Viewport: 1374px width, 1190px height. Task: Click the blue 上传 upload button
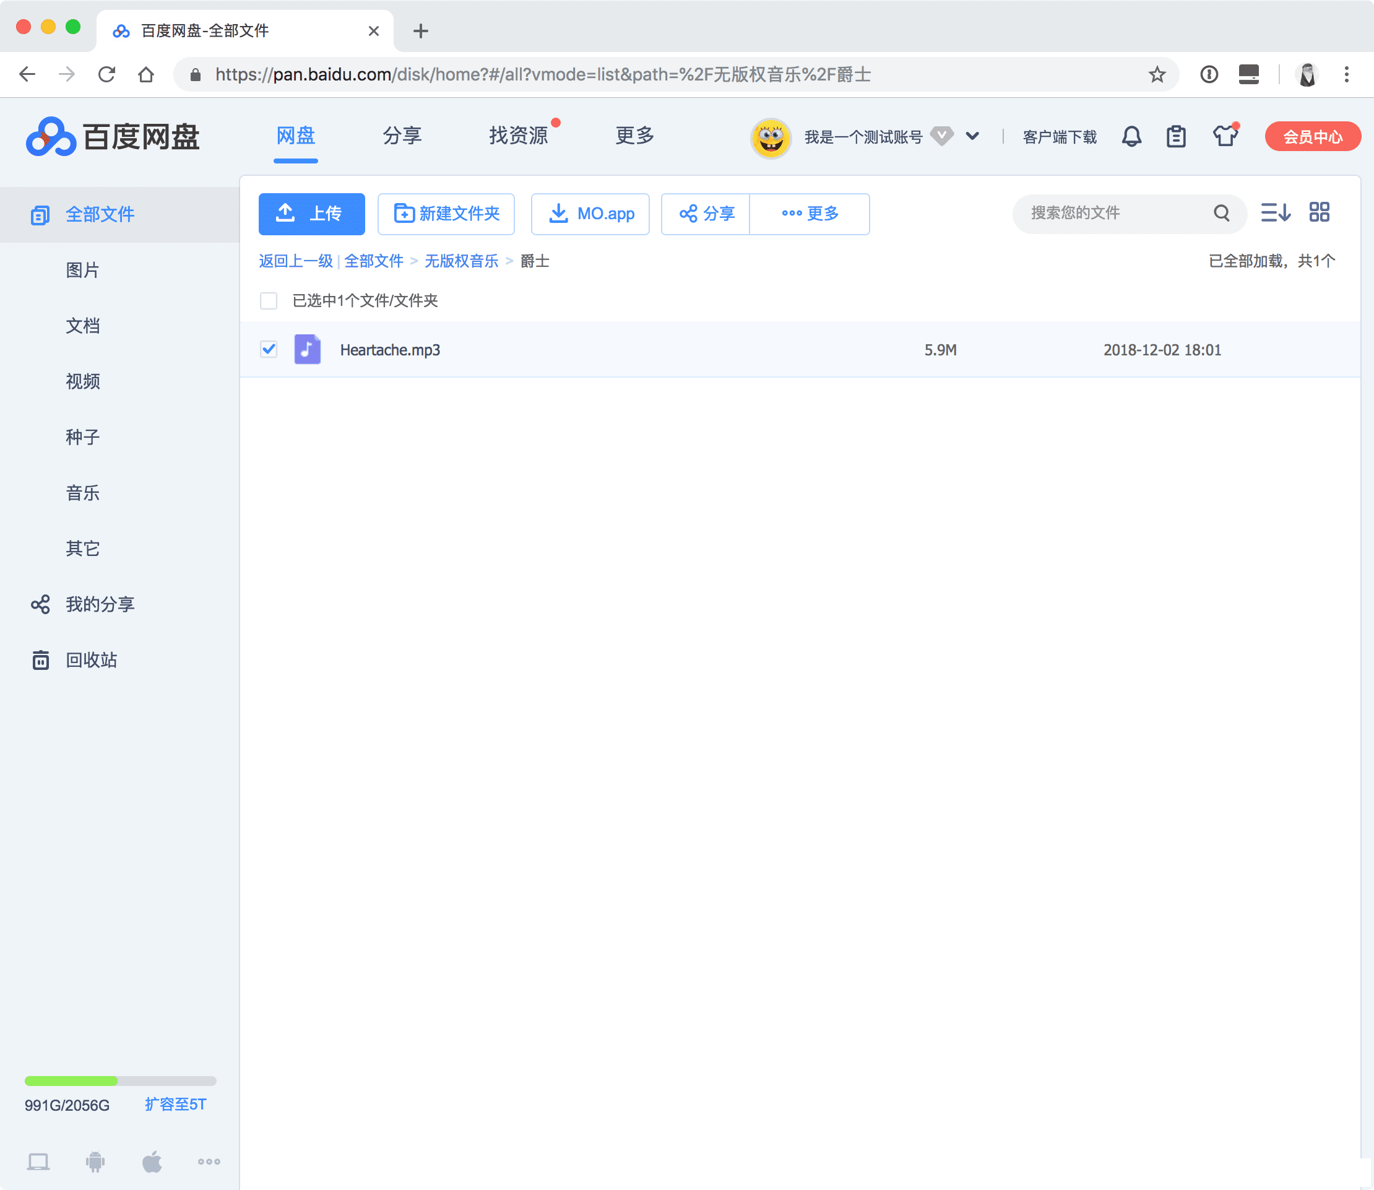click(x=311, y=214)
